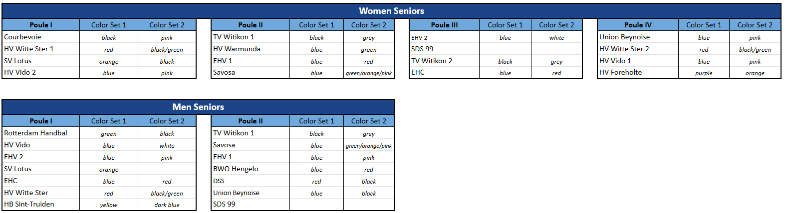Select the white color cell for HV Vido
Screen dimensions: 787x213
point(167,146)
